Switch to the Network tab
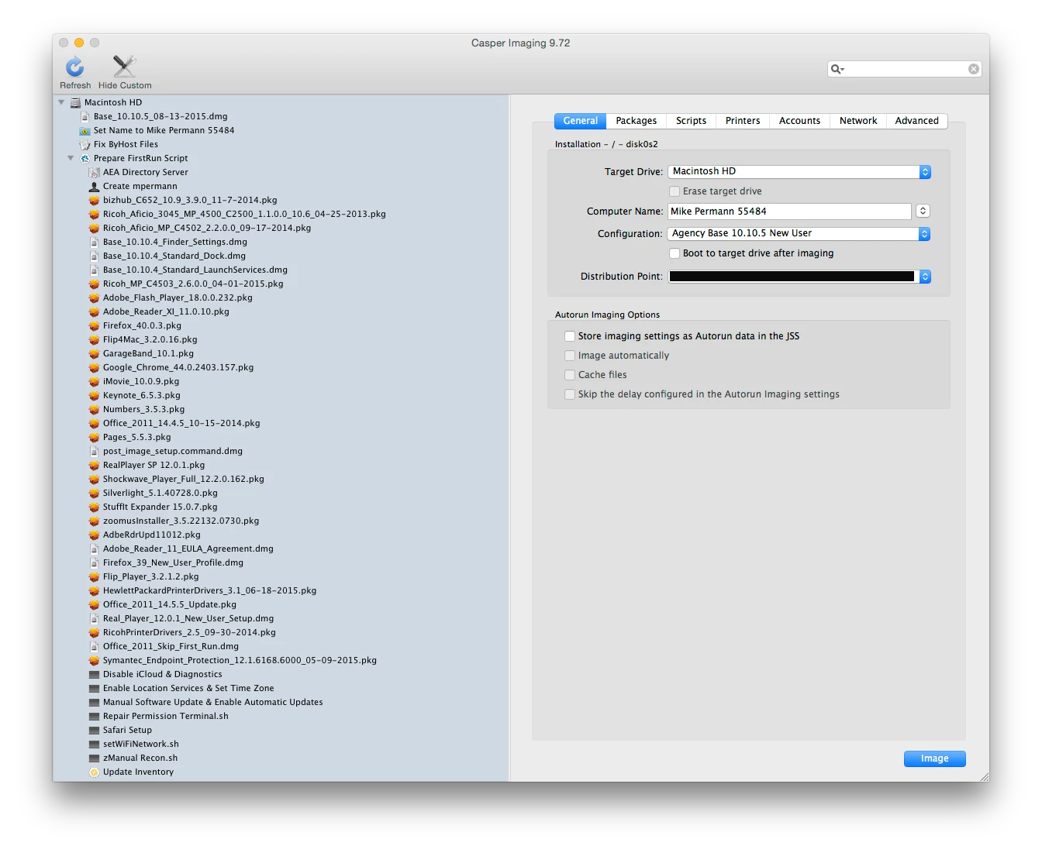 click(x=858, y=121)
